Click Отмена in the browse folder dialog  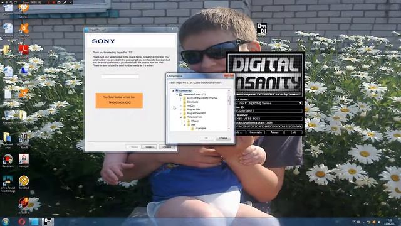223,138
